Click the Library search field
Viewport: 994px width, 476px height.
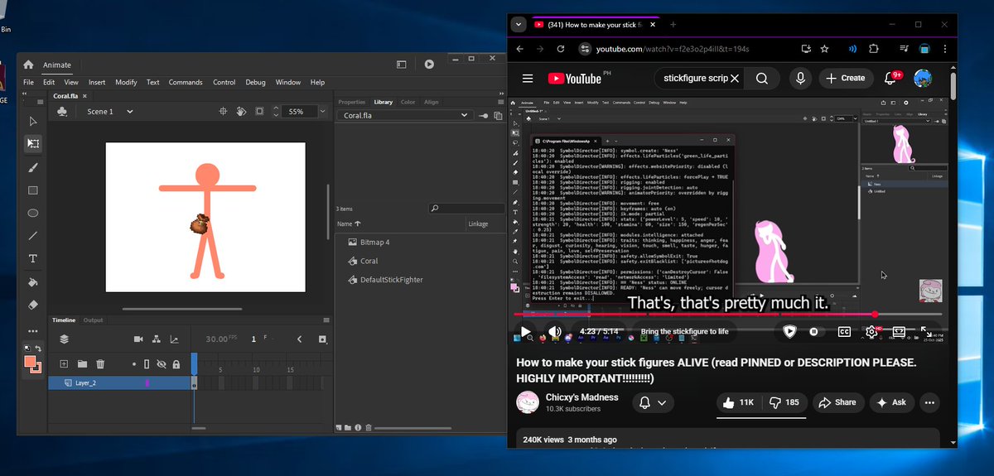[x=466, y=209]
